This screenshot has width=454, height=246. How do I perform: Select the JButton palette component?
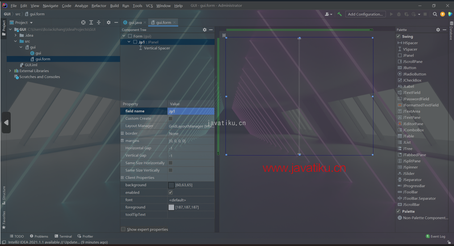tap(409, 68)
